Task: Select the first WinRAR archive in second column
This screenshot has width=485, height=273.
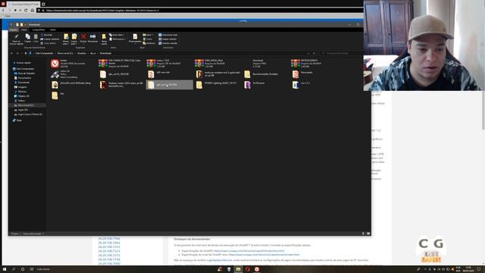Action: [x=121, y=64]
